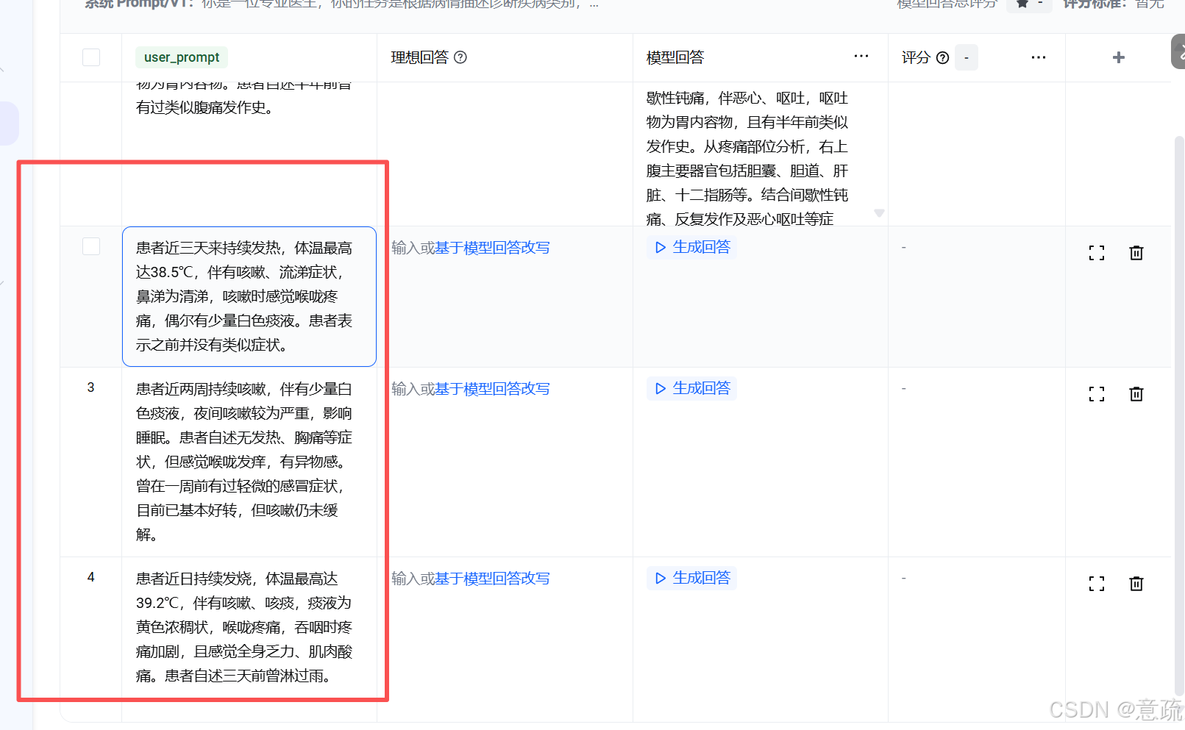
Task: Open the options dropdown next to 评分 column
Action: tap(1038, 57)
